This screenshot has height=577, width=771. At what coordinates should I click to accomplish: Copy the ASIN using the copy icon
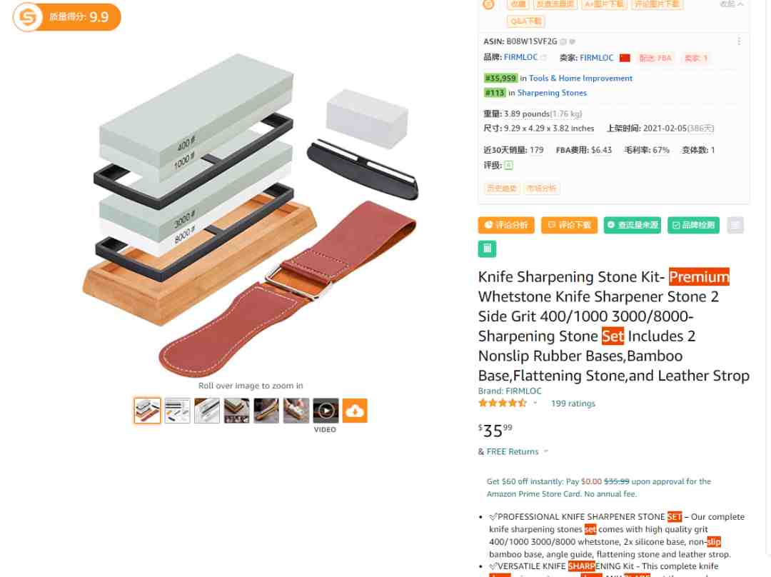563,42
